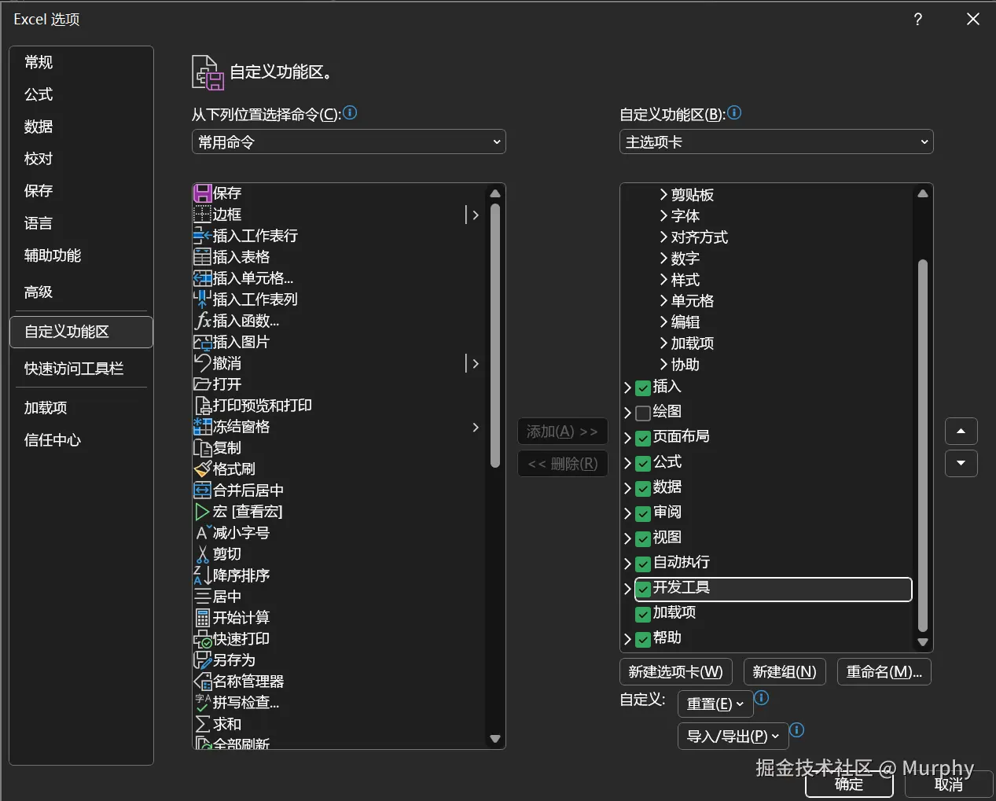This screenshot has height=801, width=996.
Task: Uncheck the 插入 tab checkbox
Action: point(643,388)
